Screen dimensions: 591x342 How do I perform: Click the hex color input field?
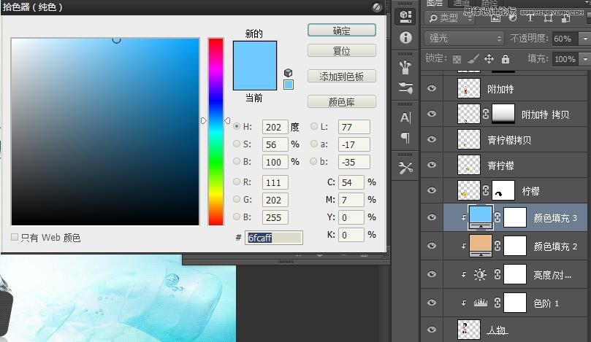point(273,238)
